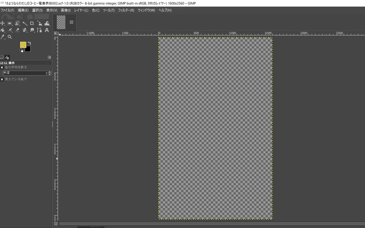This screenshot has width=365, height=228.
Task: Select the Bucket Fill tool
Action: pyautogui.click(x=2, y=30)
